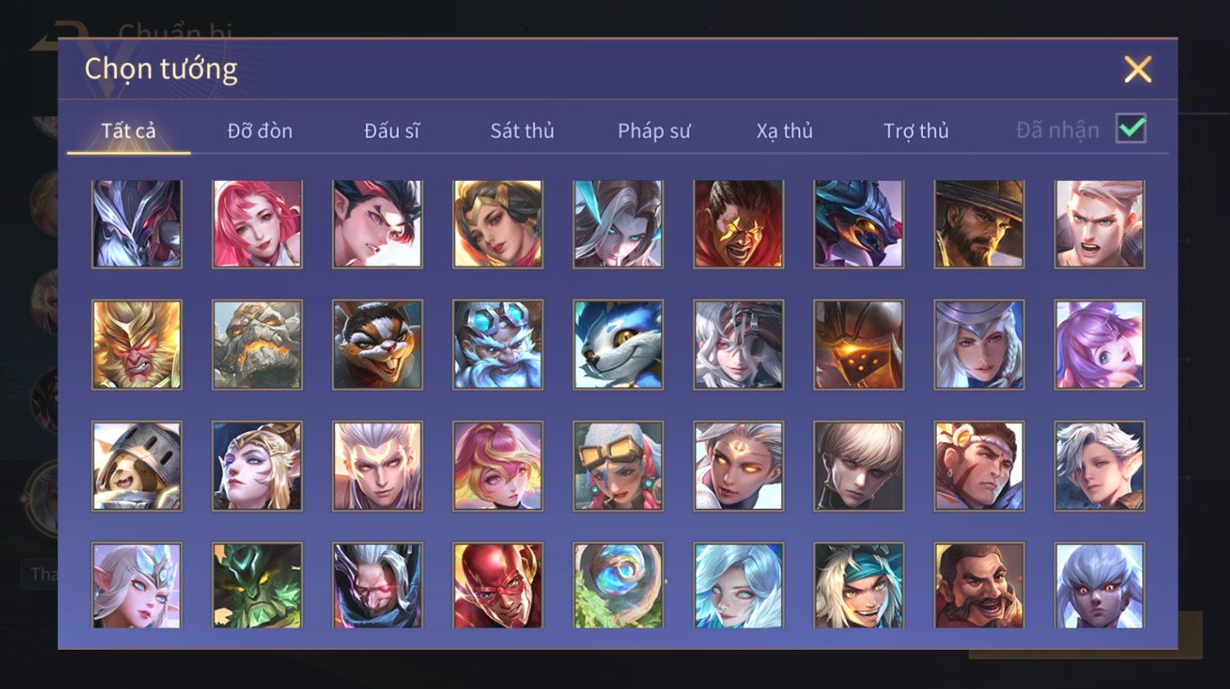Select the red panda hero with grin
The height and width of the screenshot is (689, 1230).
click(378, 344)
